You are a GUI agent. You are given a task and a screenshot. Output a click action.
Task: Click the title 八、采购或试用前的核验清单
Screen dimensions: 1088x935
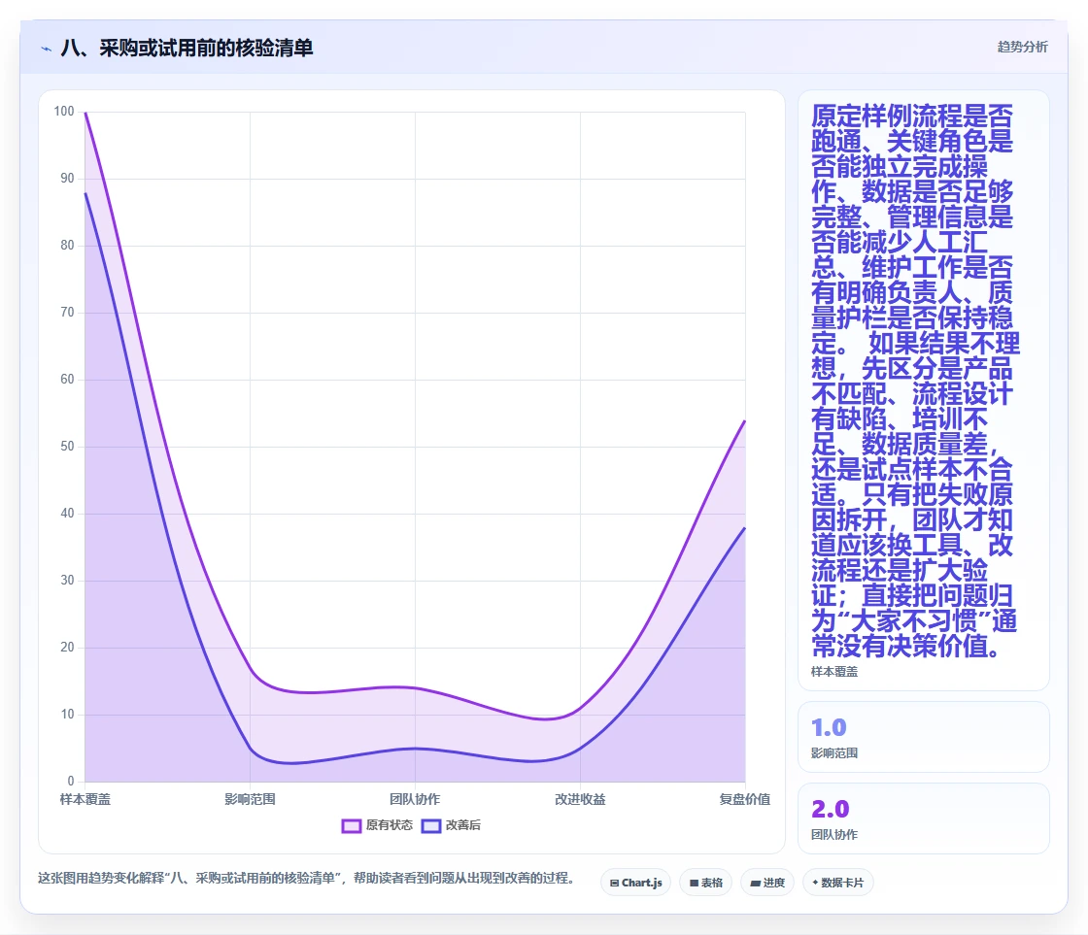click(187, 48)
